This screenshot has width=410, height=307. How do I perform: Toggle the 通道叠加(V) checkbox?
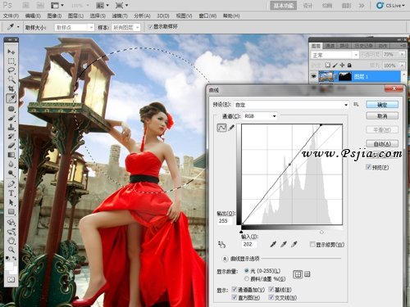coord(235,289)
